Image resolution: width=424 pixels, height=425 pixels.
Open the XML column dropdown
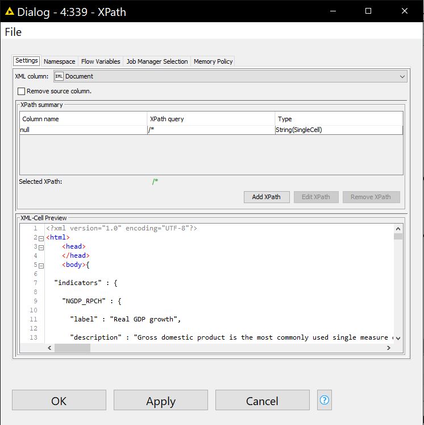click(230, 76)
